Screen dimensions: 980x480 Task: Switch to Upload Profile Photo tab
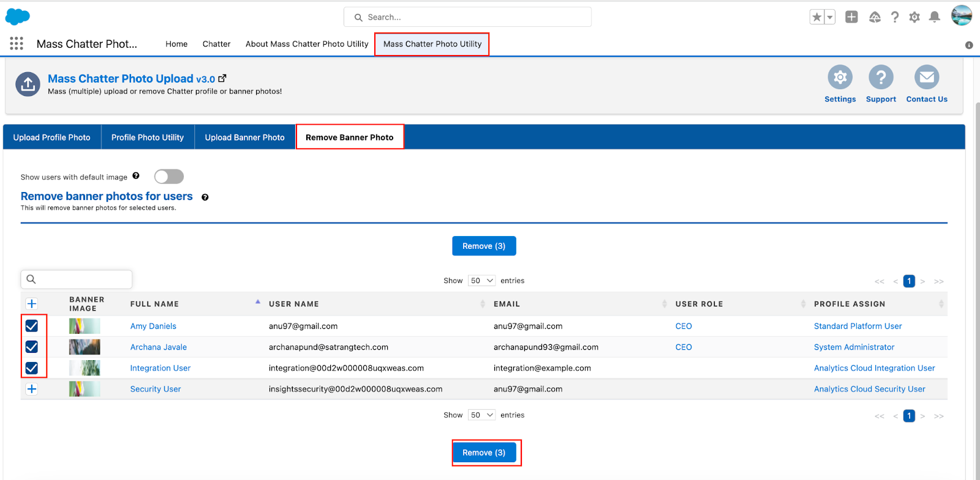[52, 138]
